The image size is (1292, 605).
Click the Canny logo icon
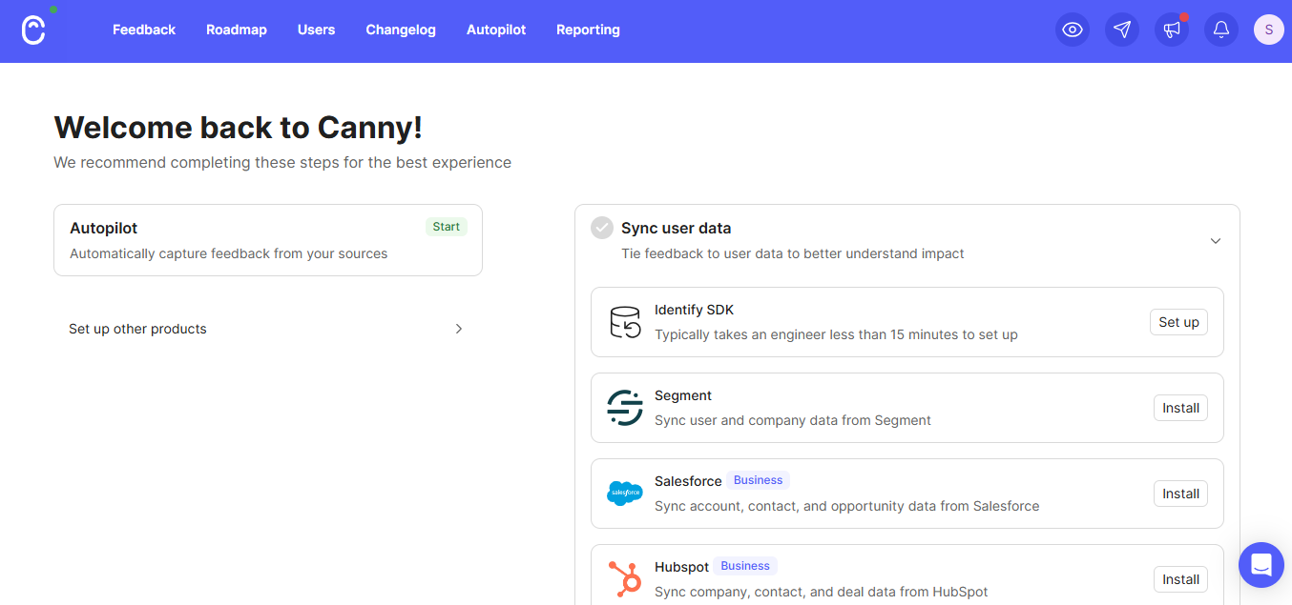33,30
